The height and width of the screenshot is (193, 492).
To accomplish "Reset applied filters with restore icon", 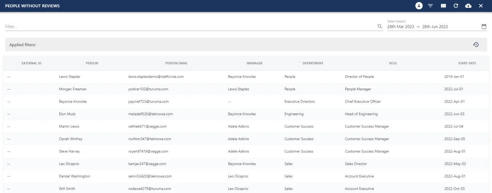I will pyautogui.click(x=476, y=45).
